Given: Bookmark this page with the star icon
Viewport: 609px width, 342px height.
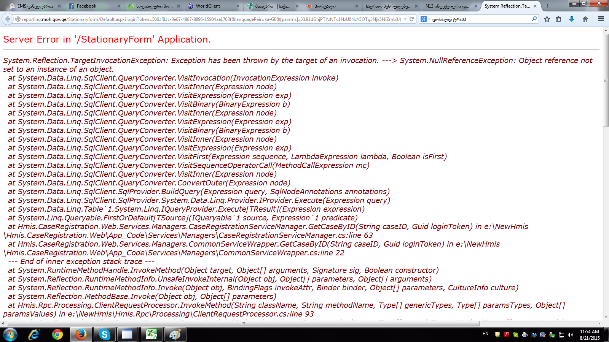Looking at the screenshot, I should tap(547, 19).
